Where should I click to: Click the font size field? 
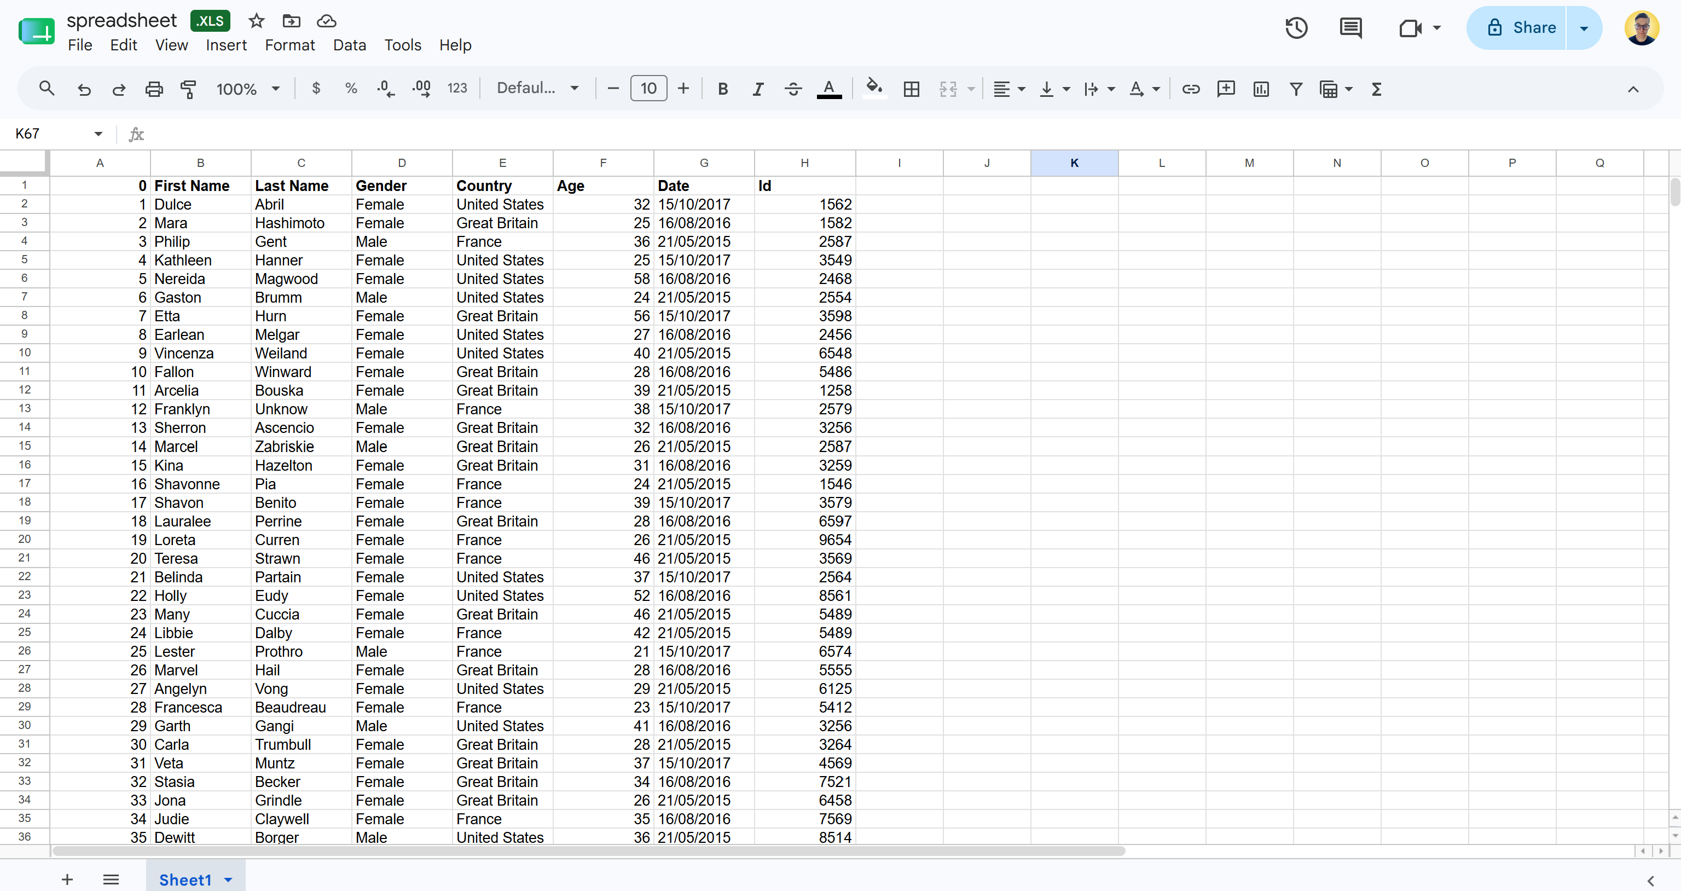point(648,88)
